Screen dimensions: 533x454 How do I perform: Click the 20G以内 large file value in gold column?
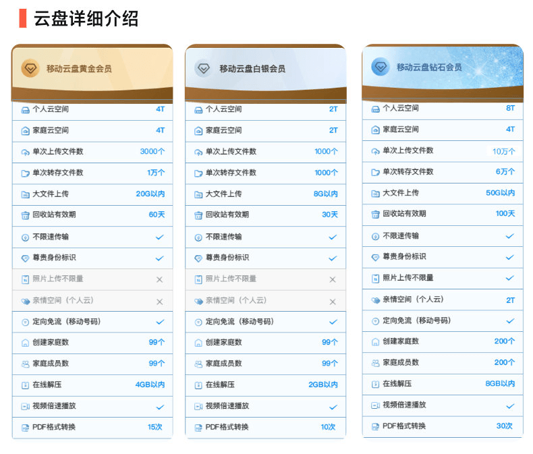tap(150, 194)
